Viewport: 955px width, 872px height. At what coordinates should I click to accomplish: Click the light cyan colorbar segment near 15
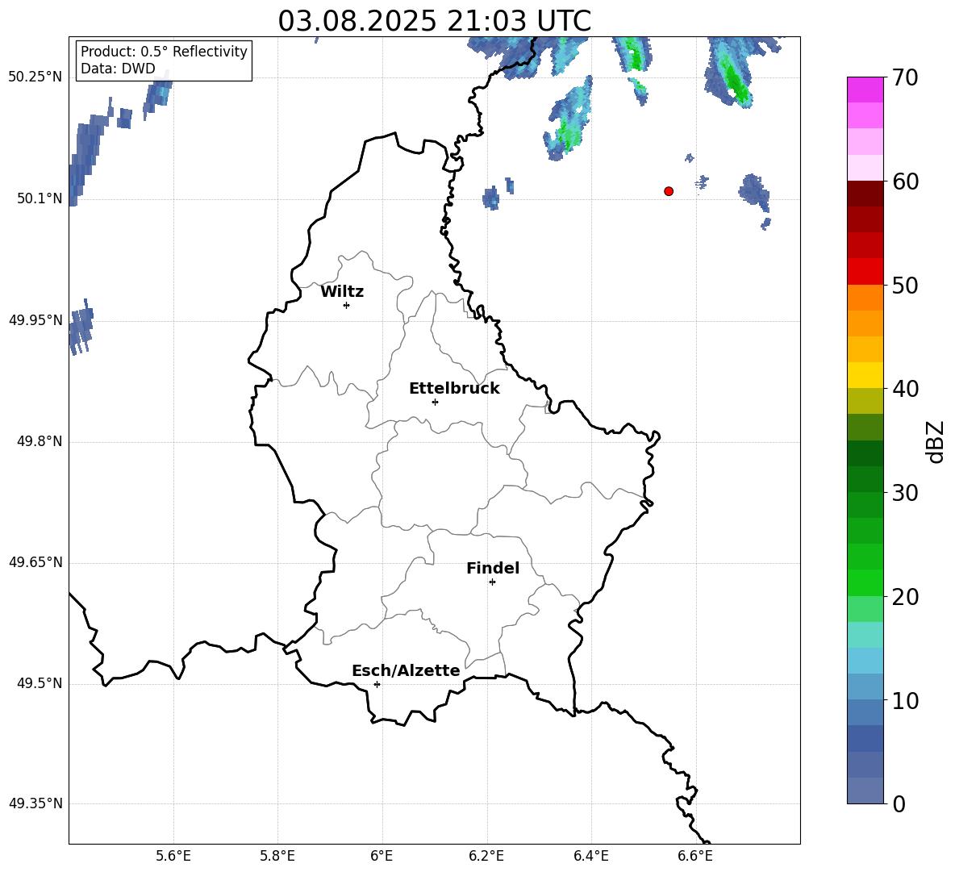click(x=865, y=635)
